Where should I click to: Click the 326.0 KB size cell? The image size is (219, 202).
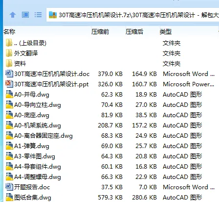coord(110,84)
